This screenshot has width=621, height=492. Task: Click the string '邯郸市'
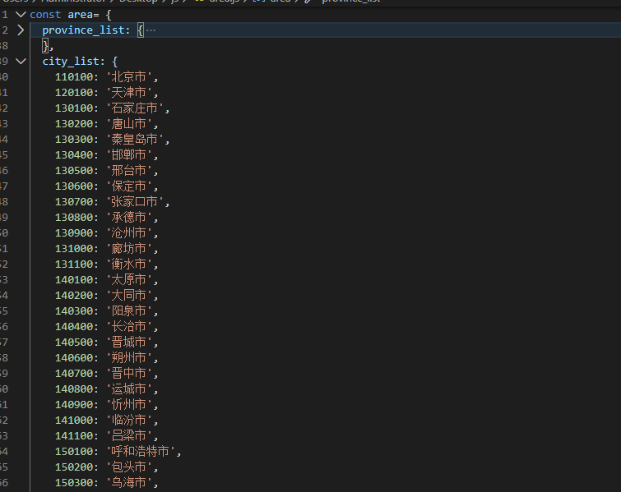(x=129, y=155)
